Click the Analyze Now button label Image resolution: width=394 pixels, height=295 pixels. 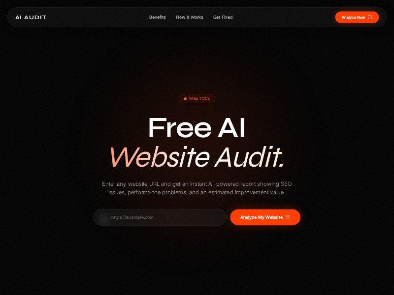(x=353, y=17)
